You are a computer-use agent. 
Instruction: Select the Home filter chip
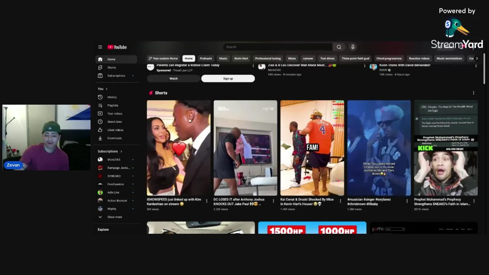point(189,58)
